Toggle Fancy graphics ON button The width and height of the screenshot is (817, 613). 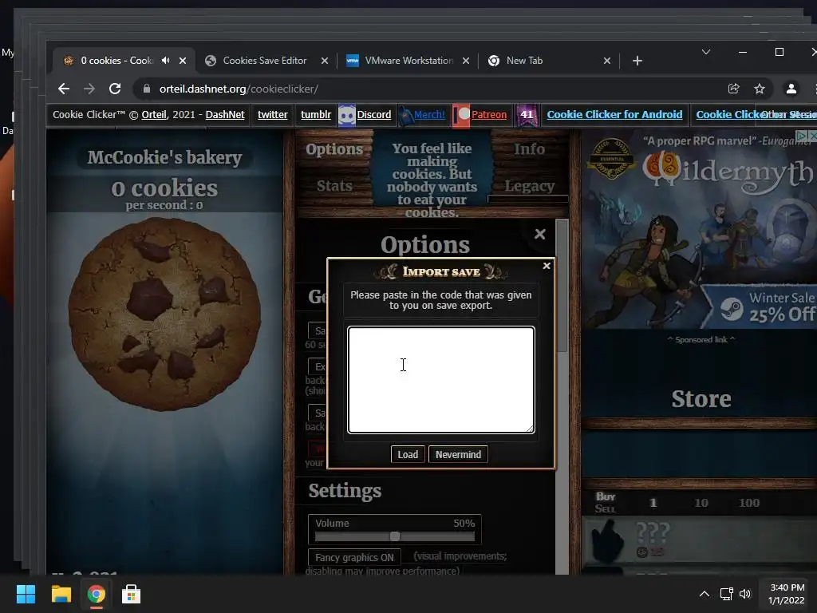click(354, 557)
